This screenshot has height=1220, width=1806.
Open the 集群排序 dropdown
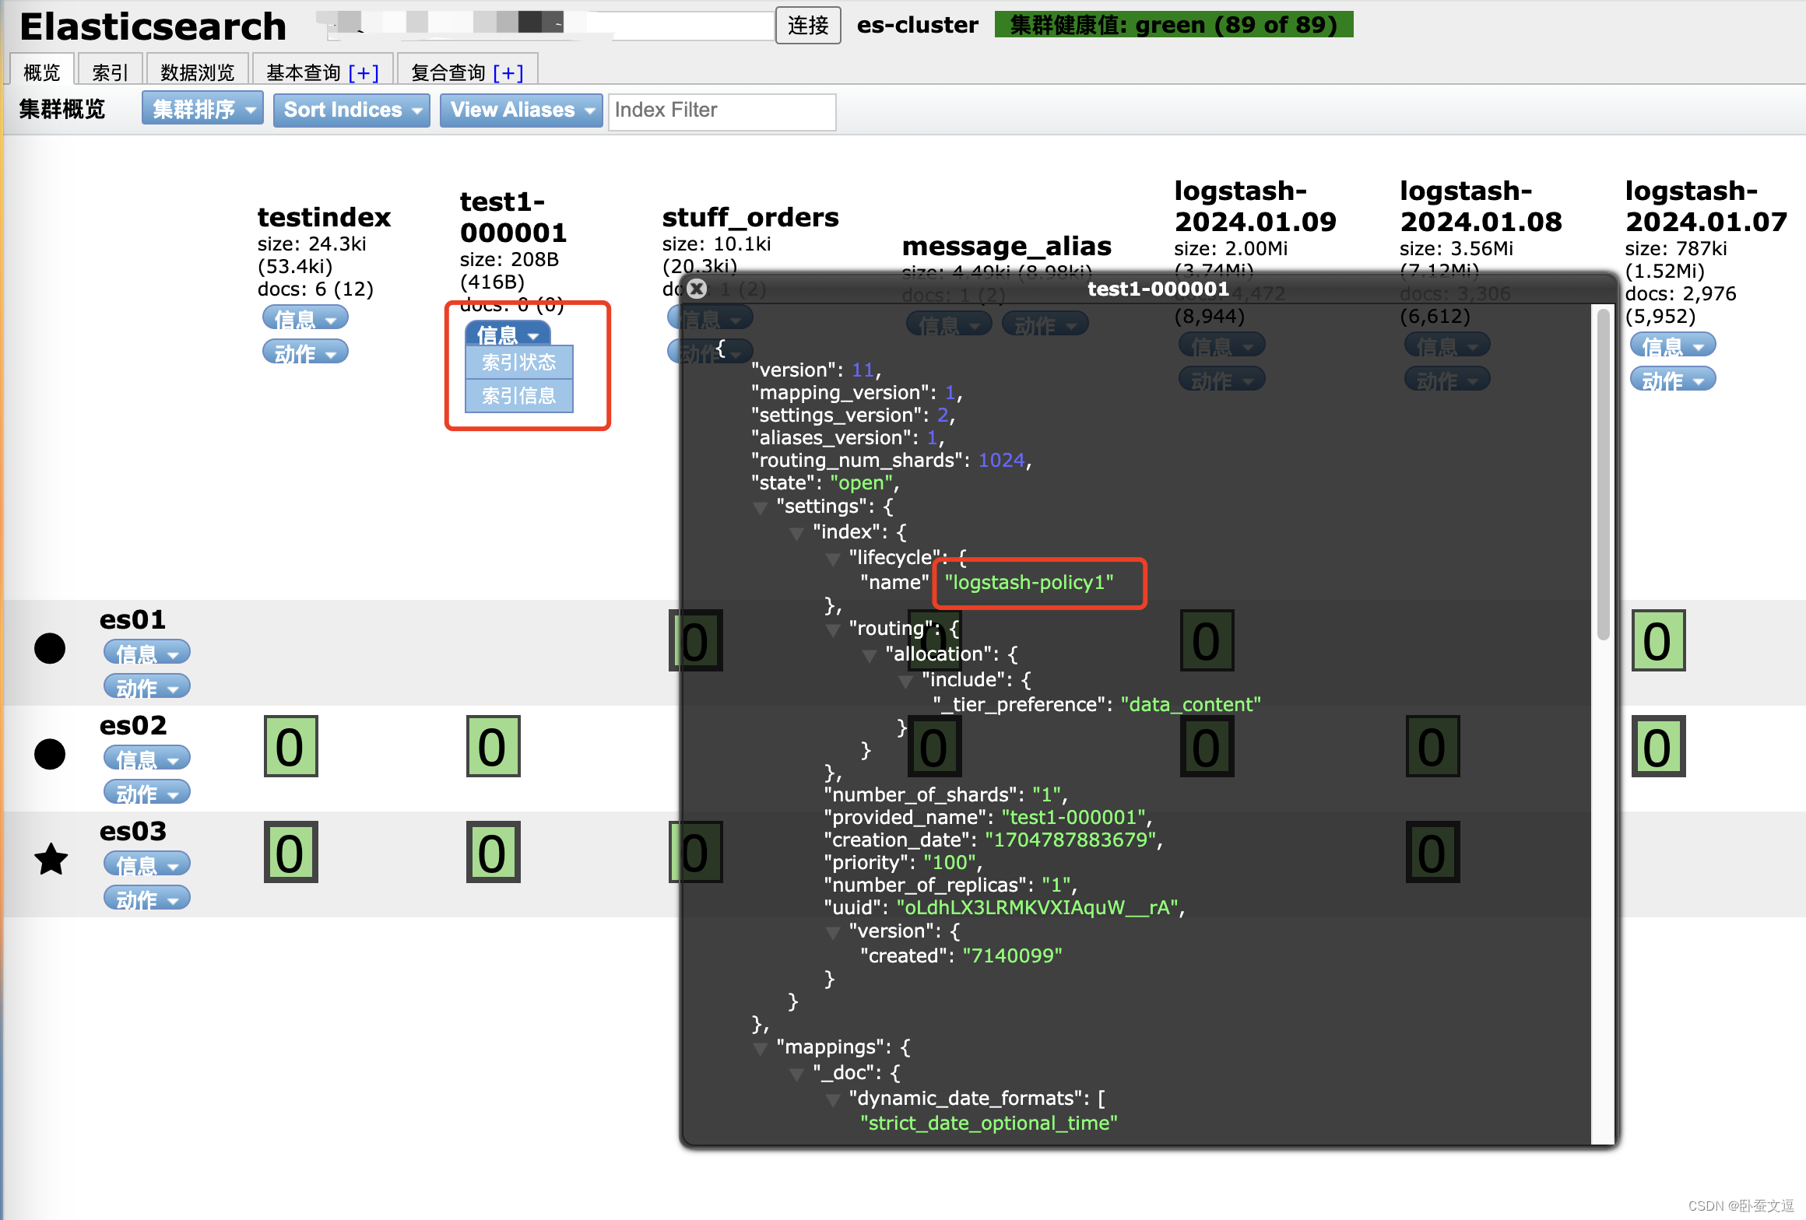202,109
